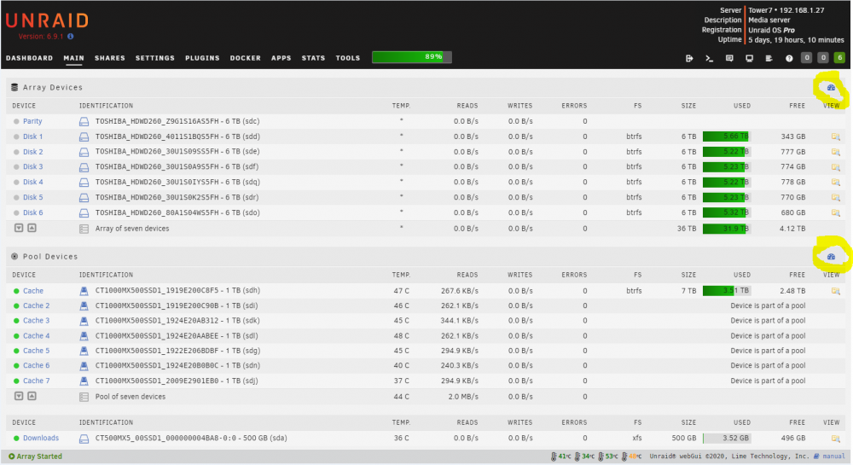Click the drive icon in the Downloads row
The width and height of the screenshot is (853, 465).
point(84,439)
